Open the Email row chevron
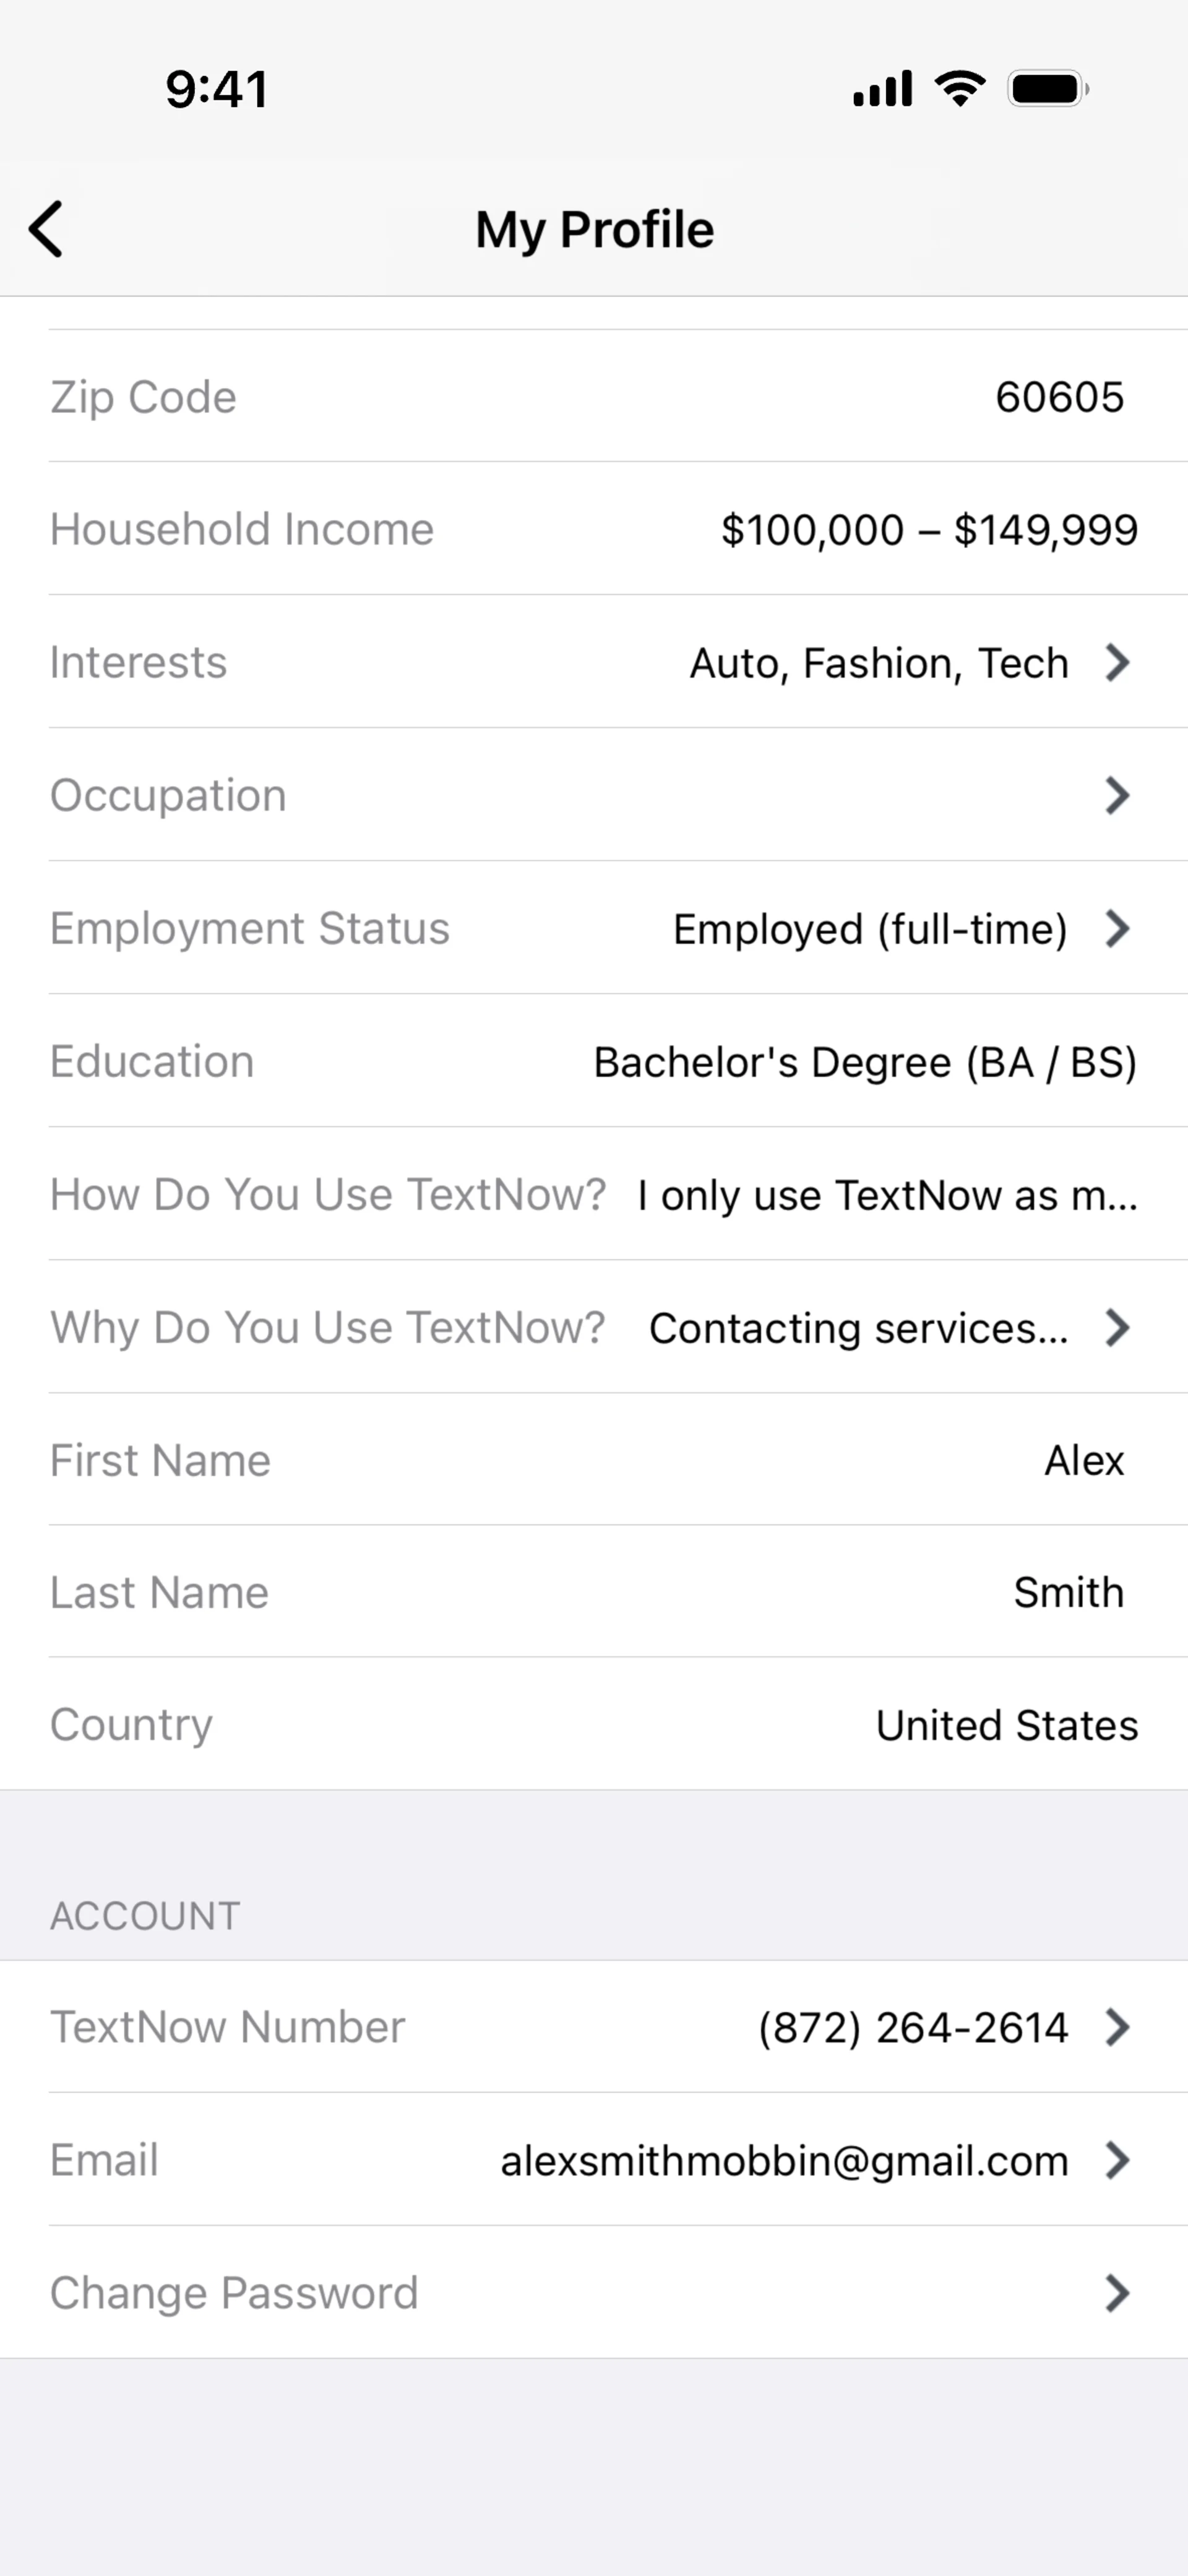This screenshot has height=2576, width=1188. click(1117, 2160)
